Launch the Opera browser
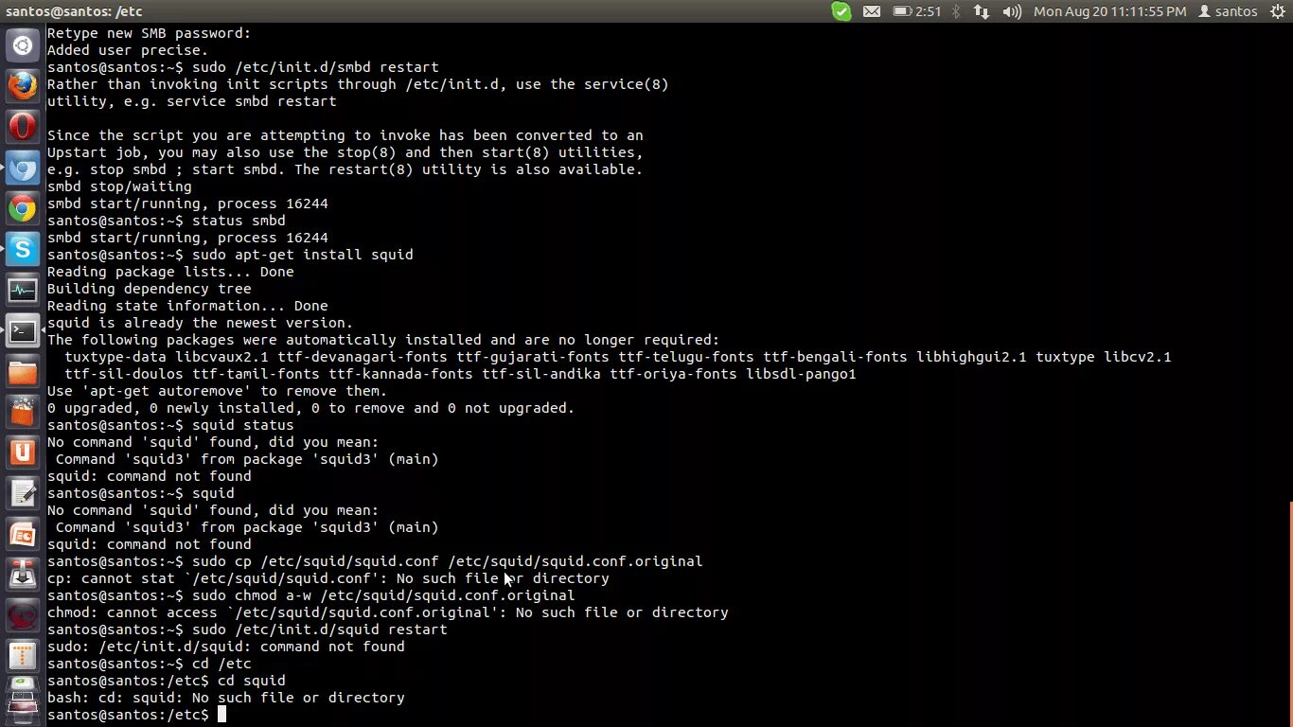The image size is (1293, 727). (x=23, y=127)
